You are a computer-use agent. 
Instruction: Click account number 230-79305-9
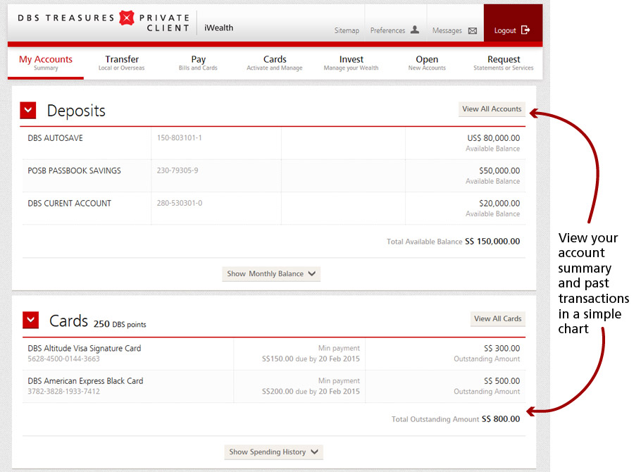(x=178, y=170)
